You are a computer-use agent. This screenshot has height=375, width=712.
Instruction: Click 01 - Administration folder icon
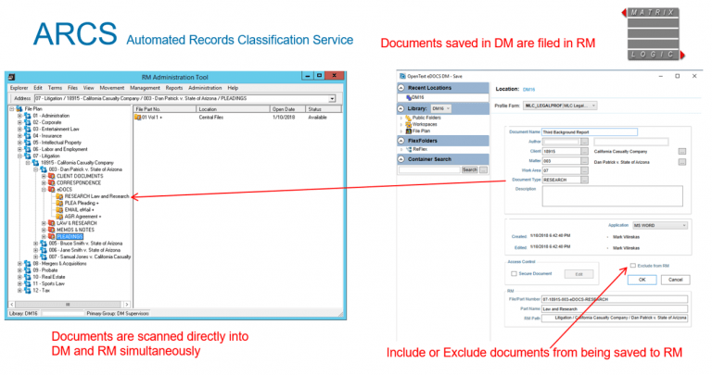point(28,116)
